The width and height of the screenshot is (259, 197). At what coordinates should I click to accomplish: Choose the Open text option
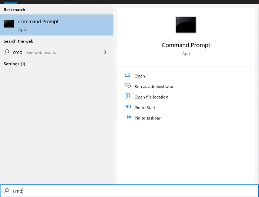pyautogui.click(x=139, y=76)
